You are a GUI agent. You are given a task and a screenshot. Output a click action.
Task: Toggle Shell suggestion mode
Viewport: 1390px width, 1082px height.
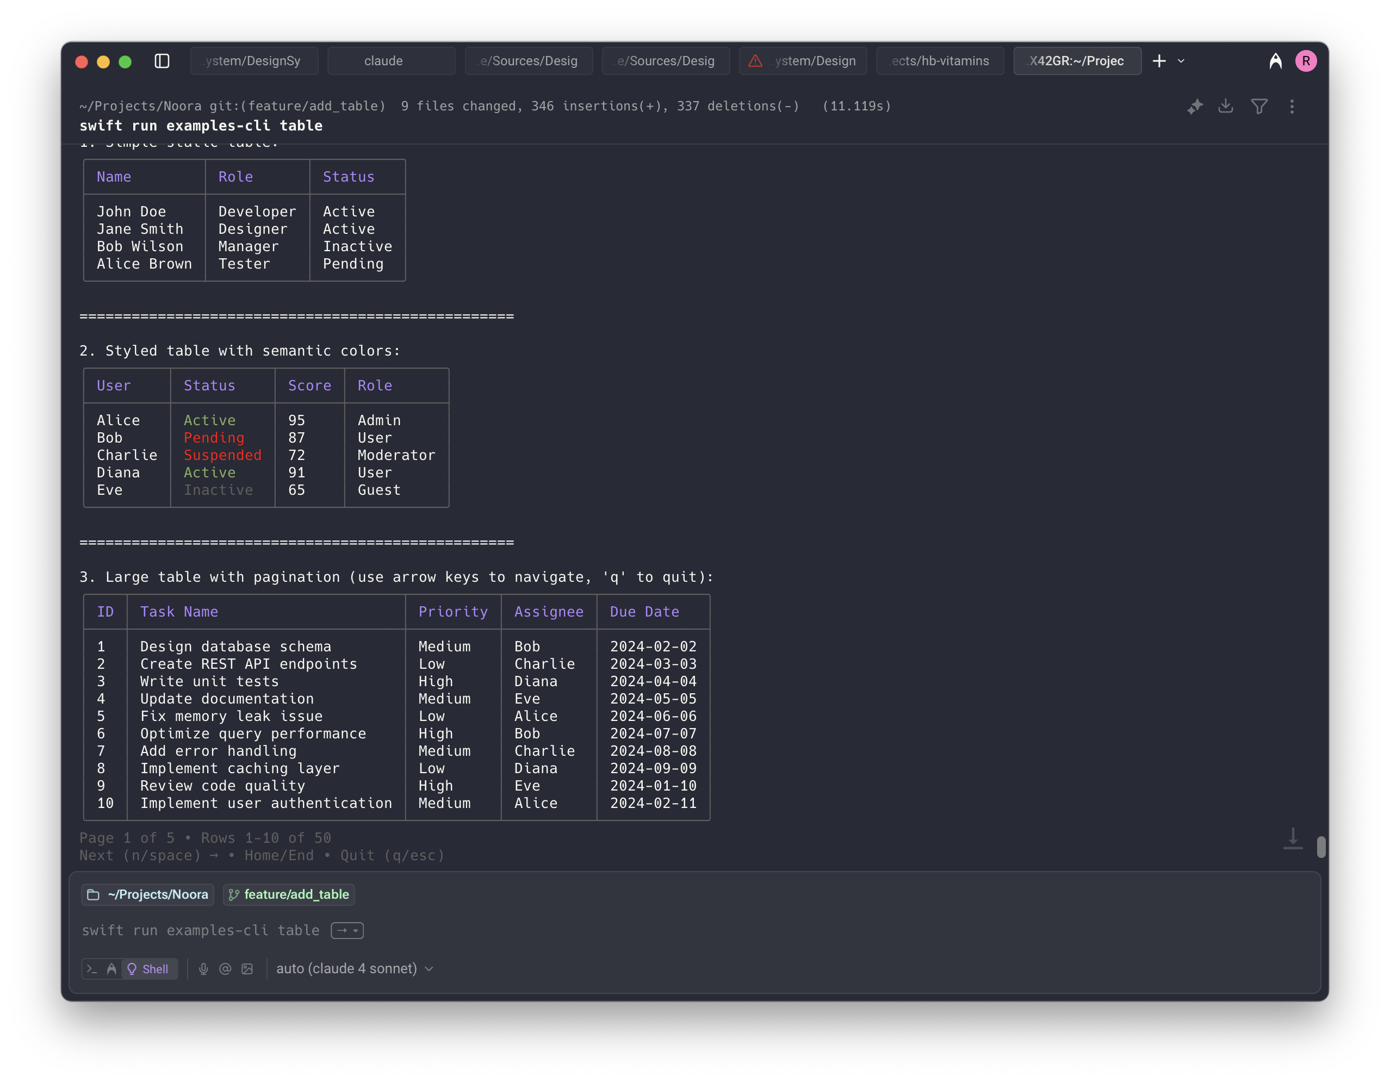click(x=150, y=969)
